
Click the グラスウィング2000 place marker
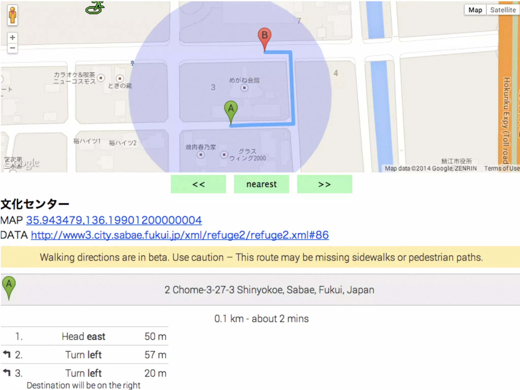click(x=224, y=154)
